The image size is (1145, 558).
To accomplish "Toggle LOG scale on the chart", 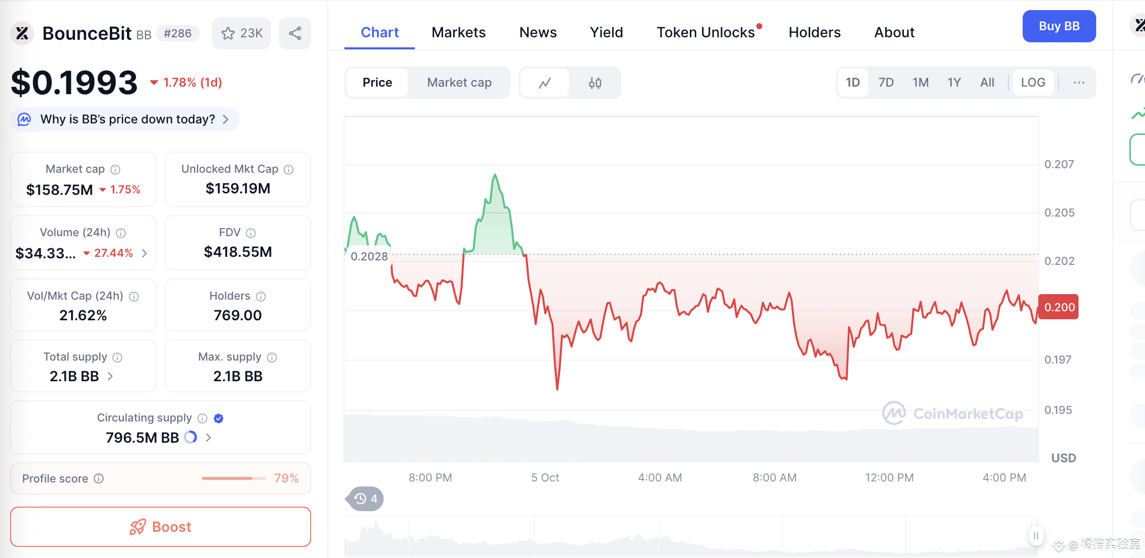I will pyautogui.click(x=1033, y=83).
